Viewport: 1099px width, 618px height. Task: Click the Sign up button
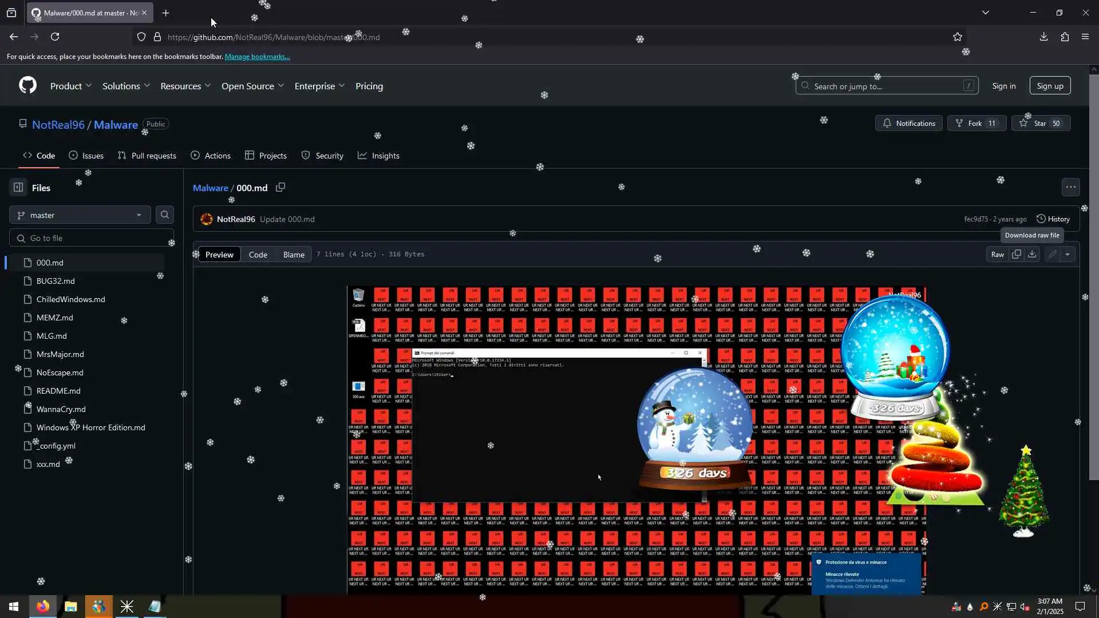(x=1050, y=86)
